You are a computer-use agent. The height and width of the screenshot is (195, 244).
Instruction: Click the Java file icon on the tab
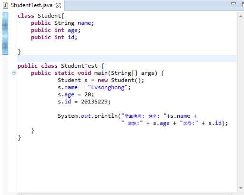6,5
